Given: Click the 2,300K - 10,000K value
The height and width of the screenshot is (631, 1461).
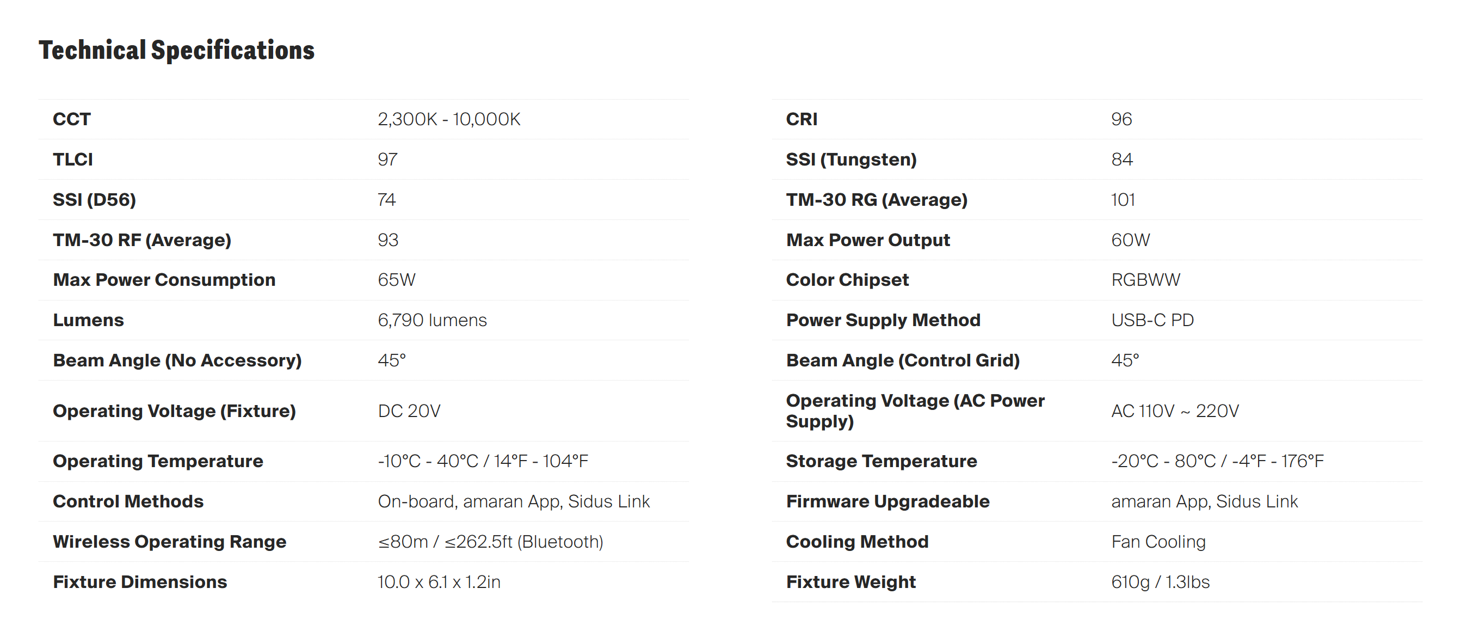Looking at the screenshot, I should tap(448, 119).
